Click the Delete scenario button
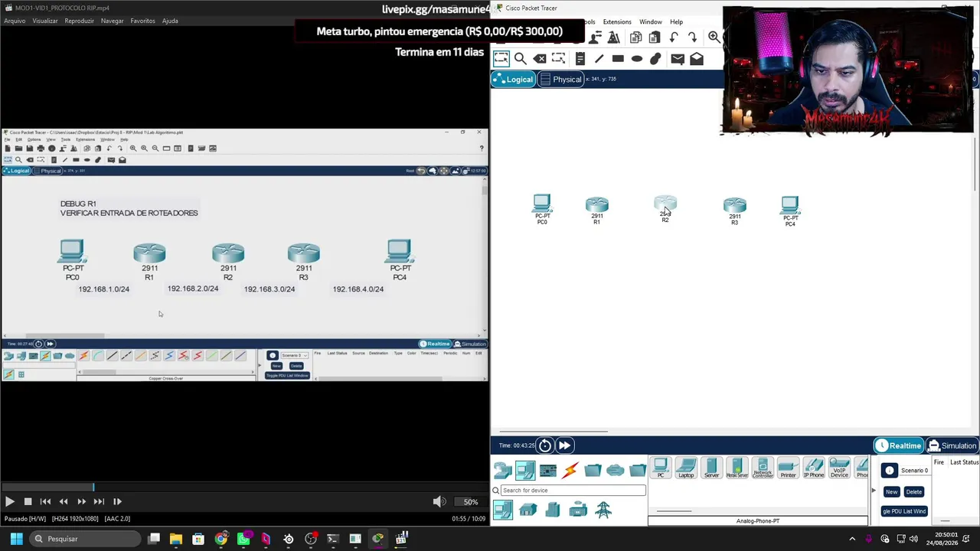This screenshot has height=551, width=980. click(914, 492)
